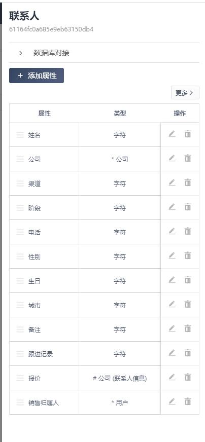
Task: Click the 类型 column header
Action: 120,114
